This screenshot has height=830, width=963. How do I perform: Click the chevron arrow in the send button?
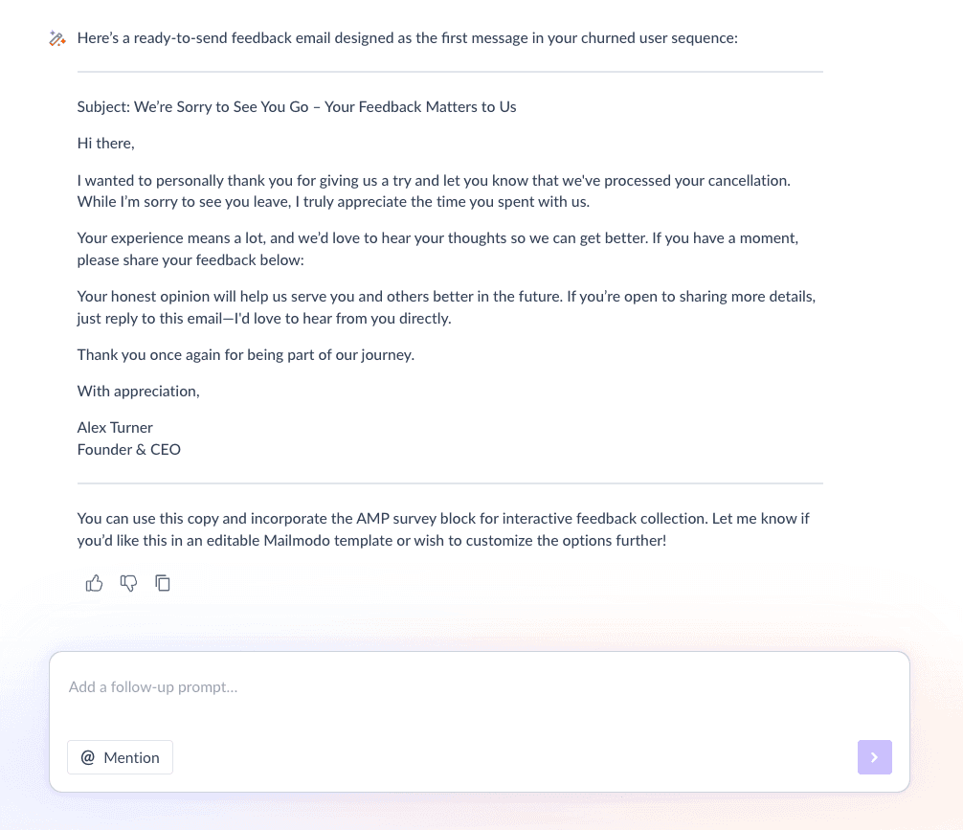[x=874, y=756]
